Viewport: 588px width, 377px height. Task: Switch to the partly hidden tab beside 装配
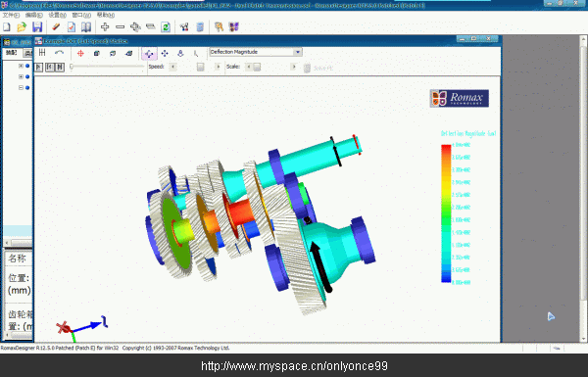[x=28, y=53]
